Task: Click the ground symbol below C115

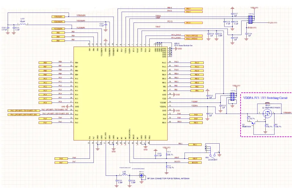Action: (x=220, y=111)
